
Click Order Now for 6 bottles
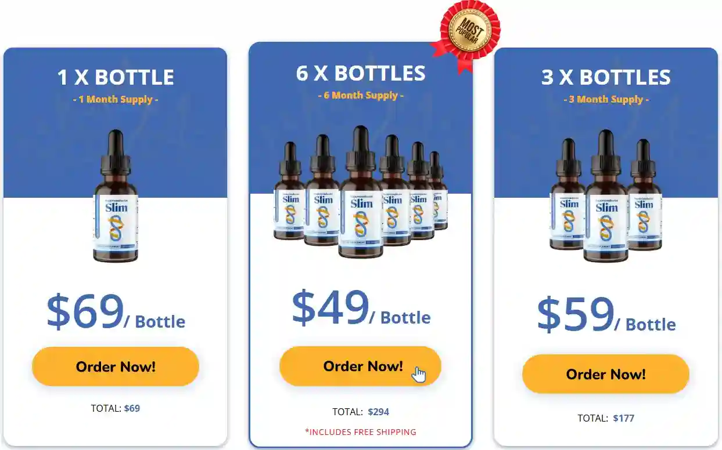pyautogui.click(x=360, y=366)
